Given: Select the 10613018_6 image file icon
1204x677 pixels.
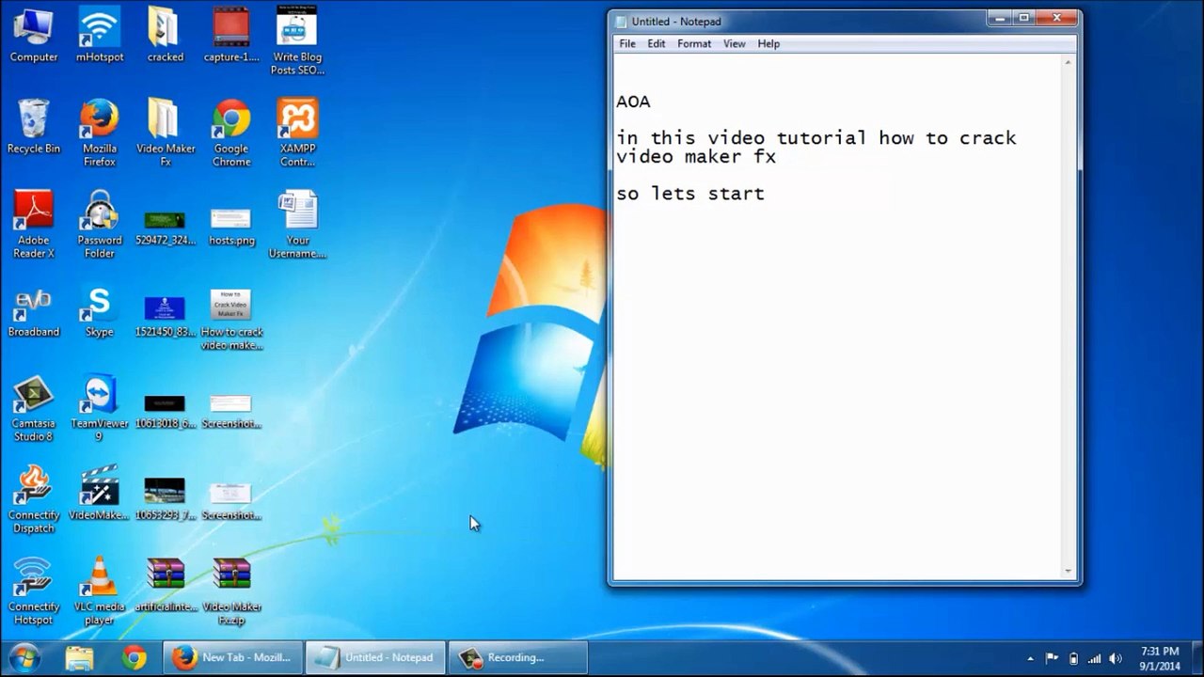Looking at the screenshot, I should click(166, 413).
